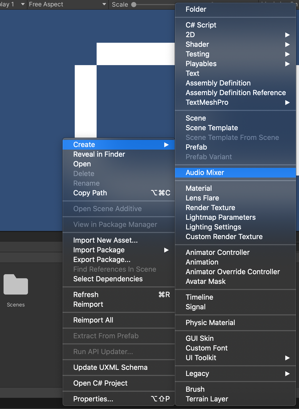Open Properties... from the context menu

(x=118, y=399)
